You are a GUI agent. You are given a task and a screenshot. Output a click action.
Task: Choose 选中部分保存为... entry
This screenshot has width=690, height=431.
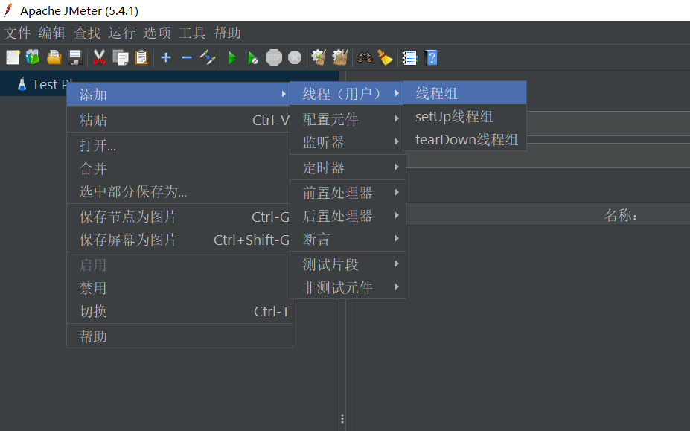[179, 191]
